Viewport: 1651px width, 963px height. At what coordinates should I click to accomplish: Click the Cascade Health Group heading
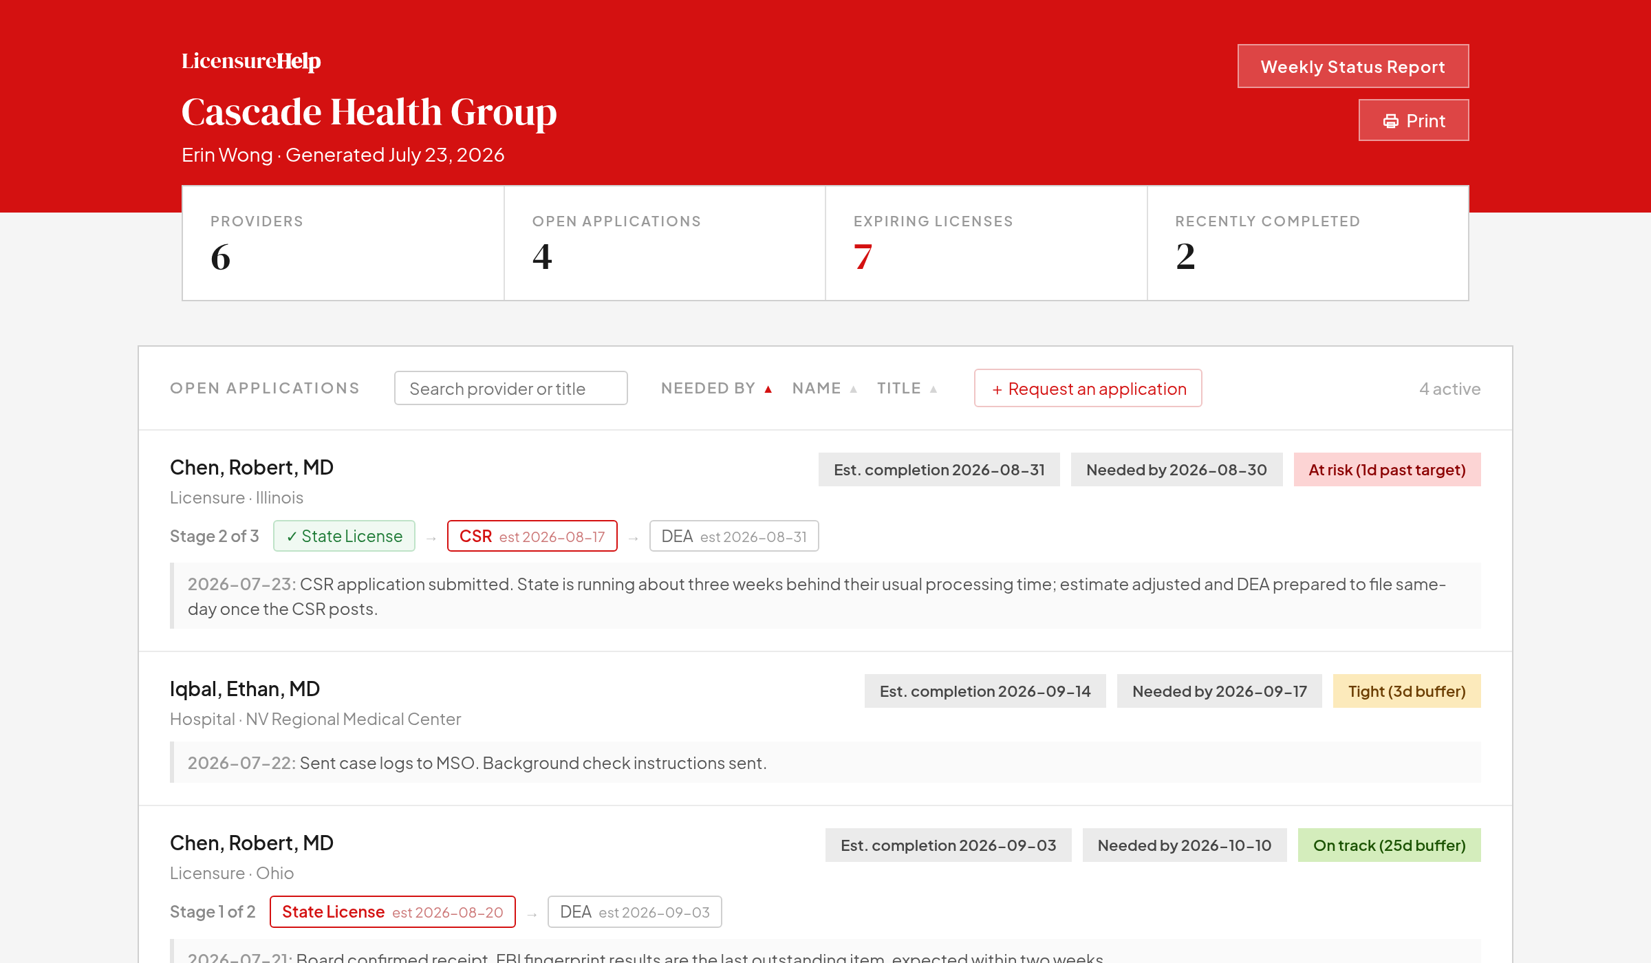[369, 112]
